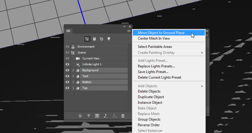Viewport: 252px width, 133px height.
Task: Click the sun icon beside Infinite Light 1
Action: click(78, 64)
